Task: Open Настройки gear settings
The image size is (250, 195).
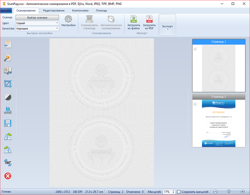Action: point(68,21)
